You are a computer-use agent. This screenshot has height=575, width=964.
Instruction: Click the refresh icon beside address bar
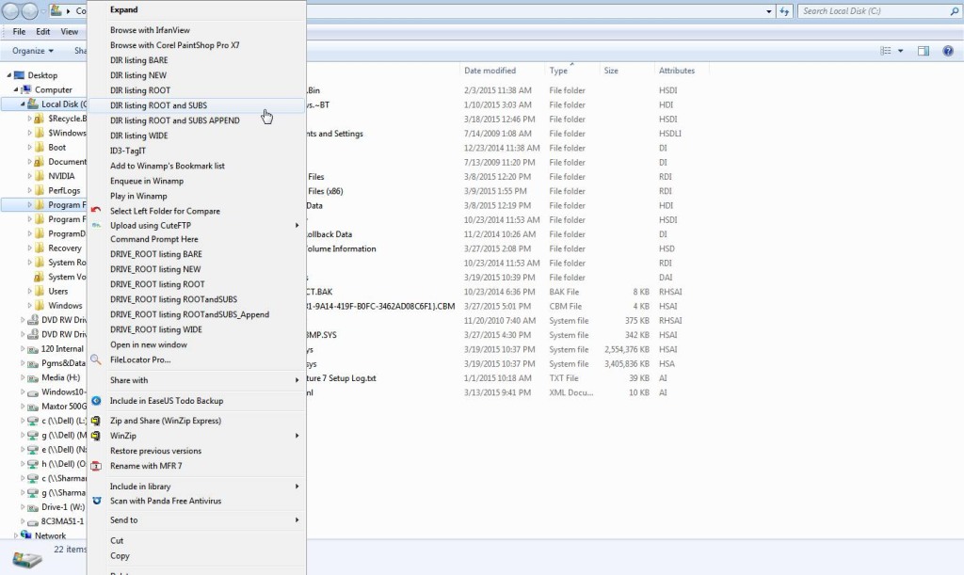[785, 11]
